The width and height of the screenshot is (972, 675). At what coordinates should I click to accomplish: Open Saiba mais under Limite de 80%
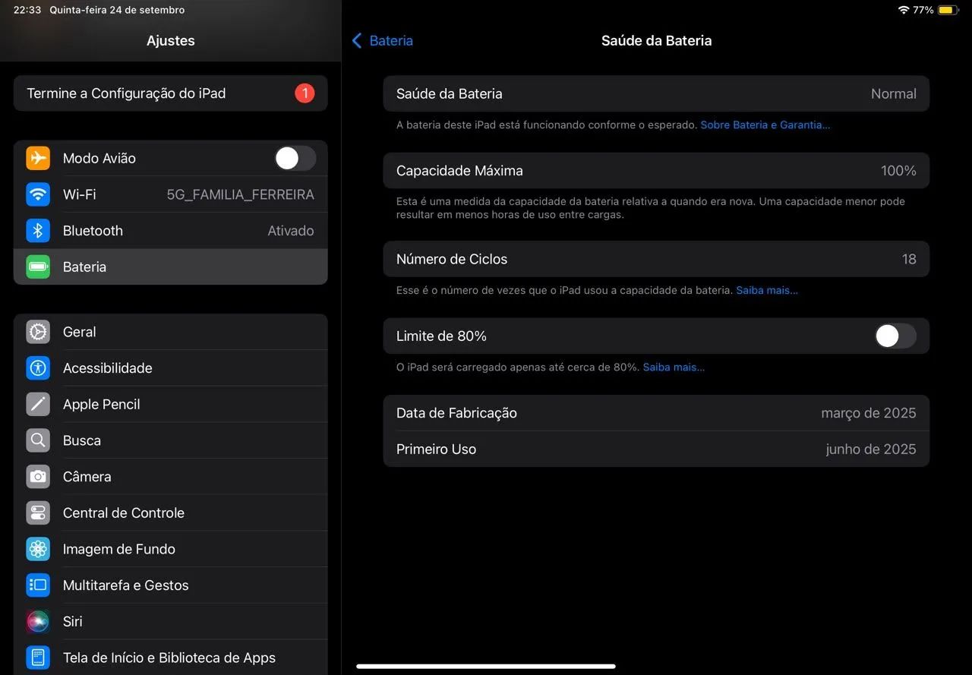[x=674, y=367]
